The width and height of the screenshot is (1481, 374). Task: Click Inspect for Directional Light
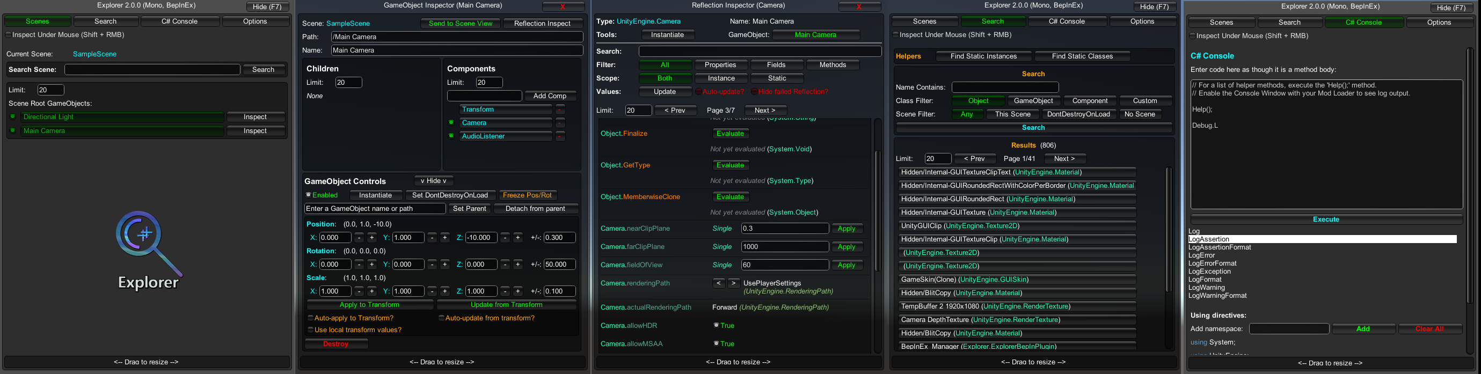(x=256, y=116)
